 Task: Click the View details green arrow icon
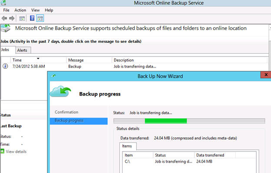click(2, 151)
